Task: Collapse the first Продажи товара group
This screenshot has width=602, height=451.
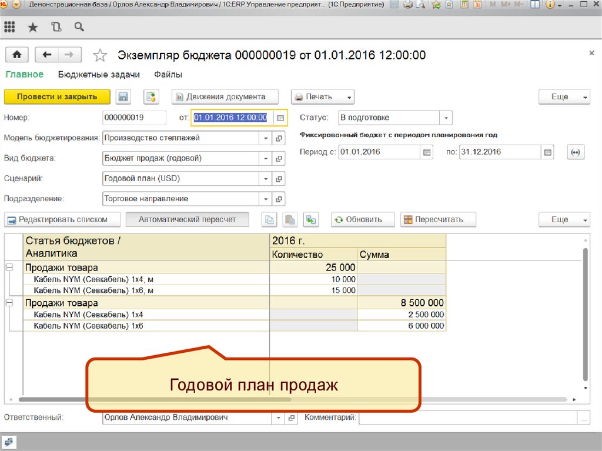Action: [x=9, y=268]
